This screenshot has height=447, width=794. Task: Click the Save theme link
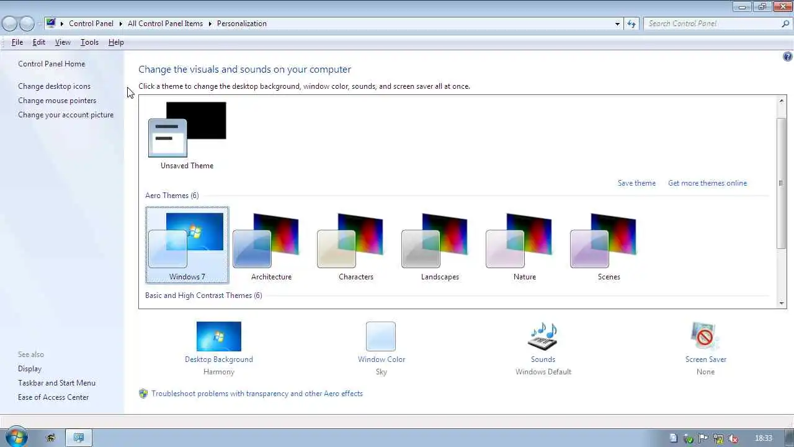click(636, 183)
